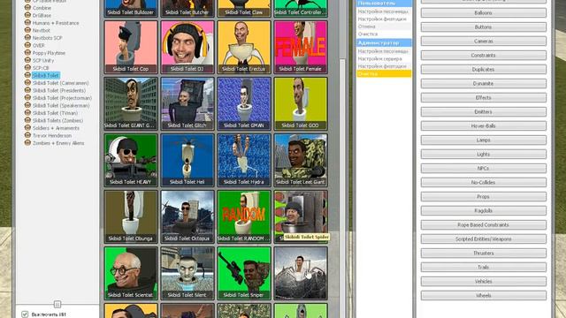Select the Skibidi Toilet Butcher icon
This screenshot has width=566, height=318.
pos(187,8)
